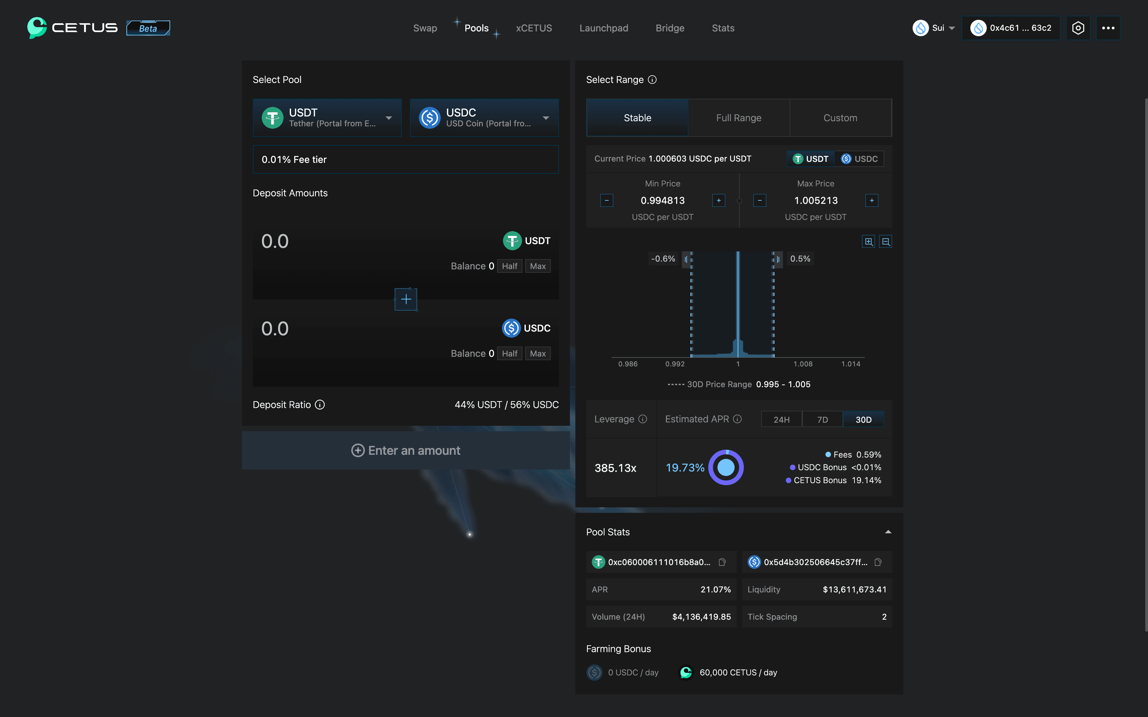Click the Deposit Ratio info icon
1148x717 pixels.
(320, 405)
